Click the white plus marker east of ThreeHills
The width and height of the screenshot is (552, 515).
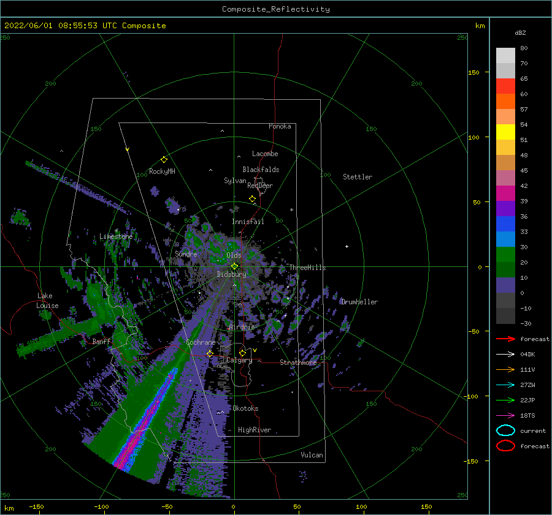pos(347,246)
